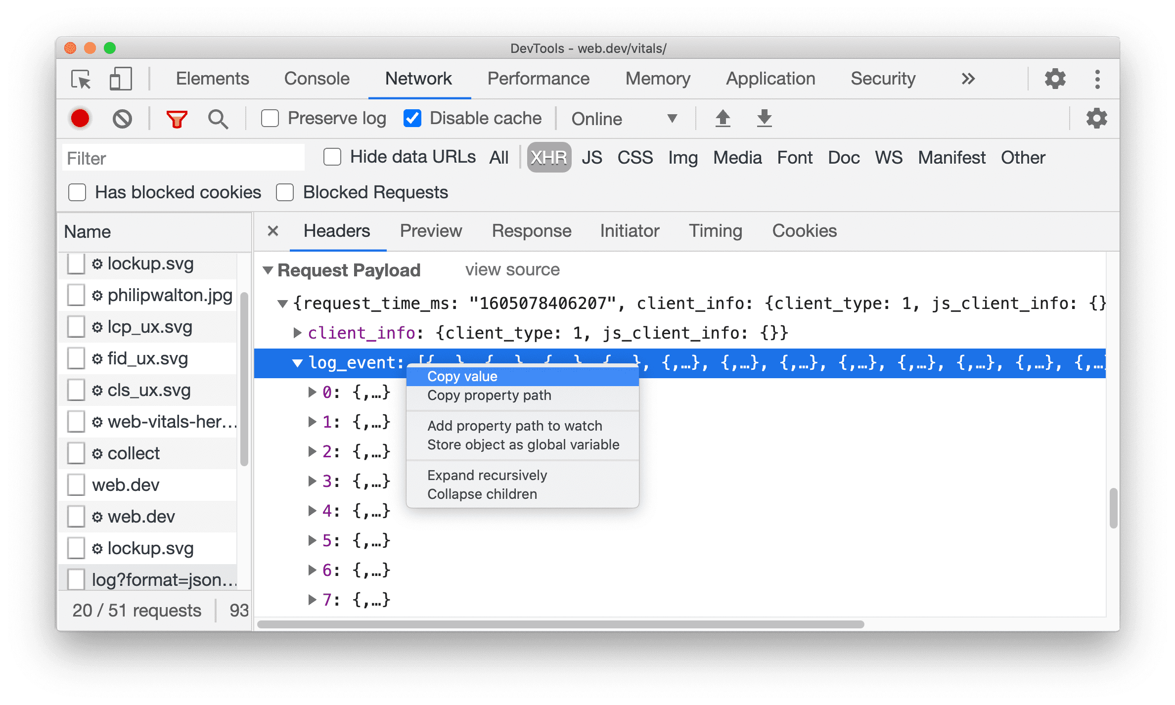The height and width of the screenshot is (705, 1175).
Task: Click the Online network throttle dropdown
Action: [x=621, y=118]
